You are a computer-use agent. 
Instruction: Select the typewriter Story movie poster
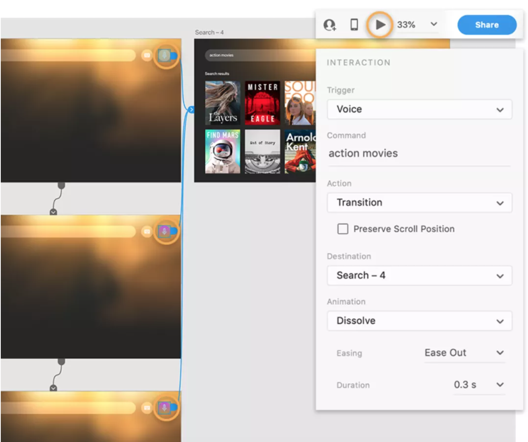point(262,151)
